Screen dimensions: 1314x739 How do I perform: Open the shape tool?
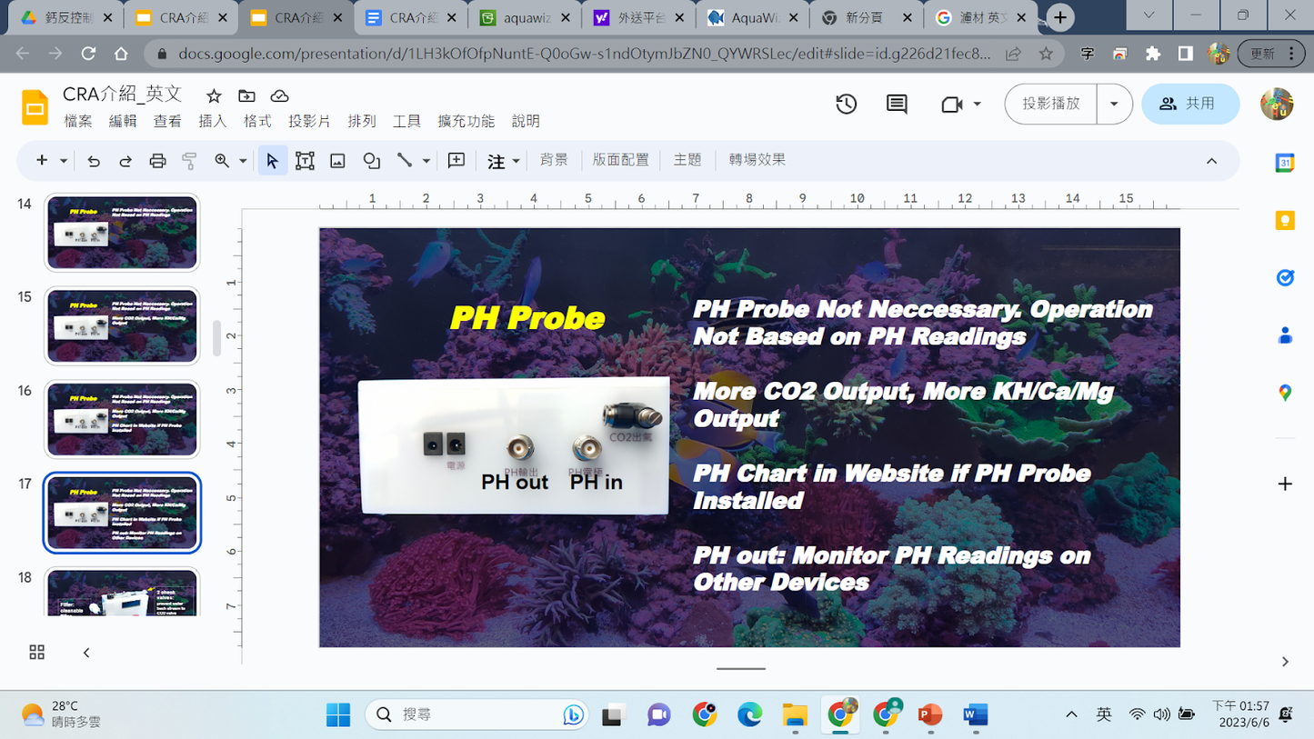point(371,161)
